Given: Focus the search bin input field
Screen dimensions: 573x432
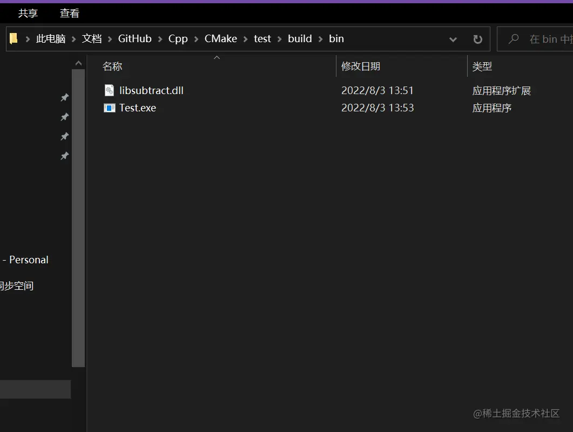Looking at the screenshot, I should coord(535,39).
